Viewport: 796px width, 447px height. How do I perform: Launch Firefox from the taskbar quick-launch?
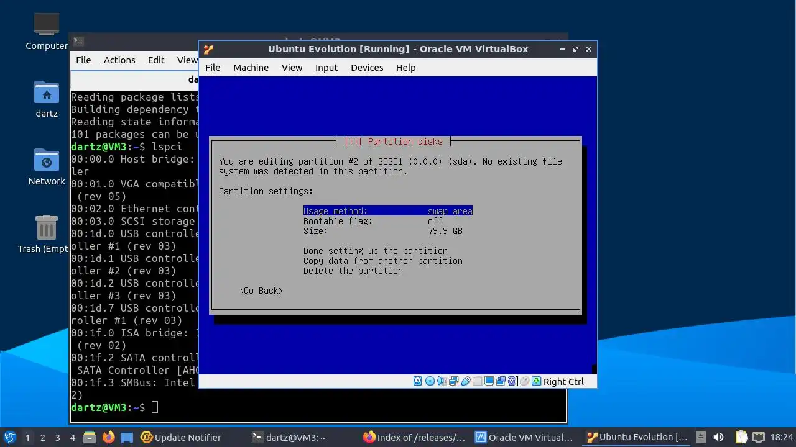(109, 437)
